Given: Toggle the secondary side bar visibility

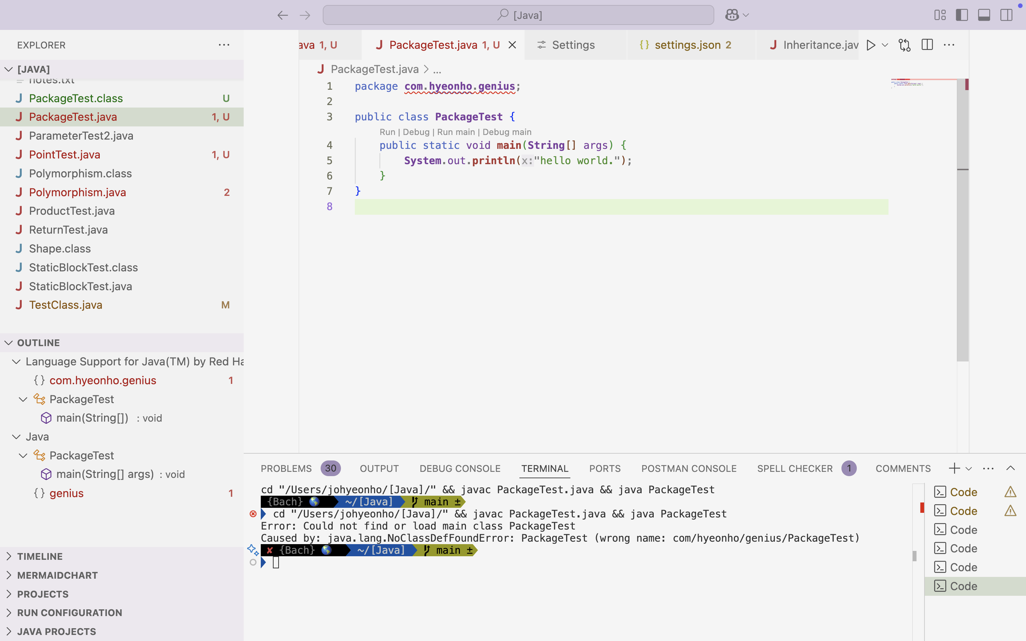Looking at the screenshot, I should [1006, 15].
